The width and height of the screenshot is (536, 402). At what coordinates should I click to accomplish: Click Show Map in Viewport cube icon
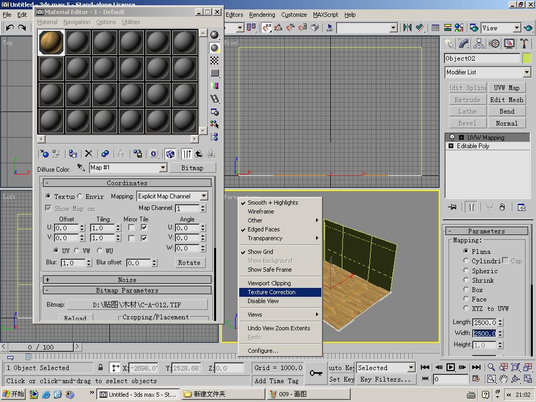[x=170, y=154]
